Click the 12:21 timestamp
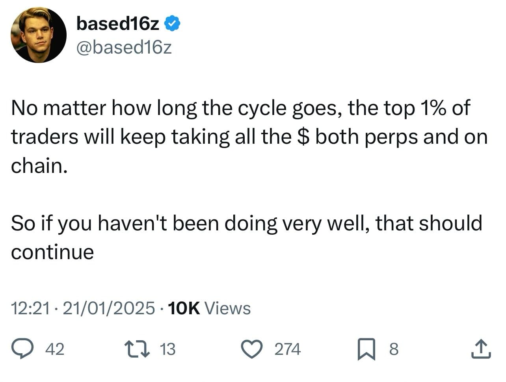This screenshot has width=506, height=382. [x=30, y=308]
